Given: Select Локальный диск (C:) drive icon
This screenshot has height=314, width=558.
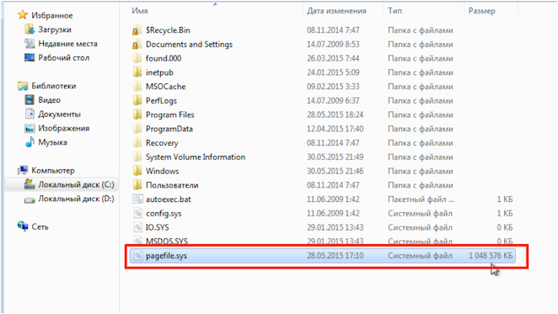Looking at the screenshot, I should click(30, 184).
